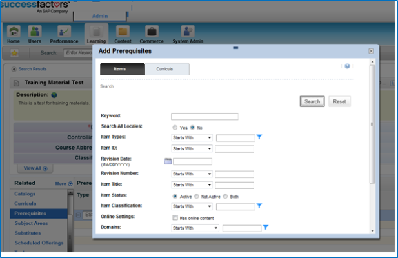Viewport: 398px width, 258px height.
Task: Click the back arrow beside Search Results
Action: coord(14,69)
